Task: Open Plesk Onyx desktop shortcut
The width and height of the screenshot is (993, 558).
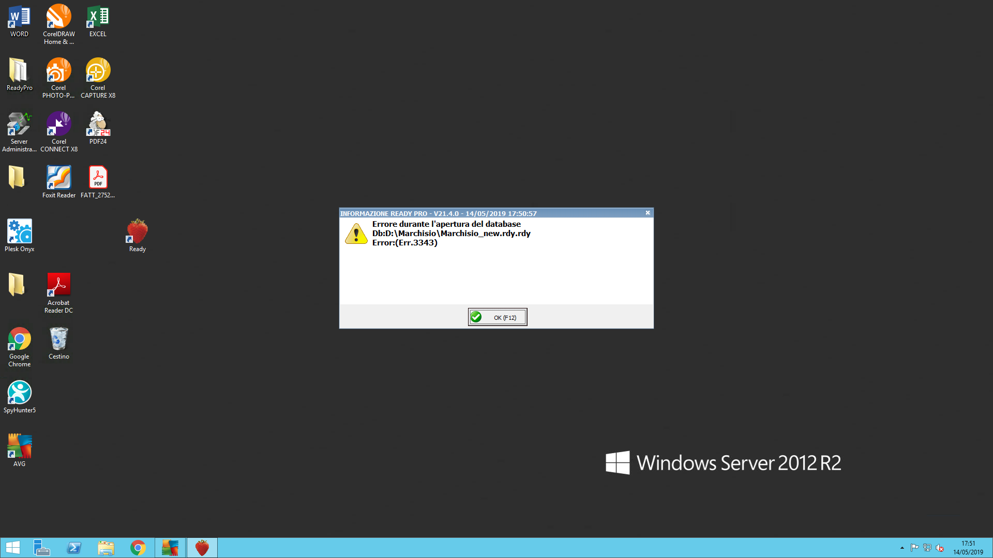Action: [x=19, y=236]
